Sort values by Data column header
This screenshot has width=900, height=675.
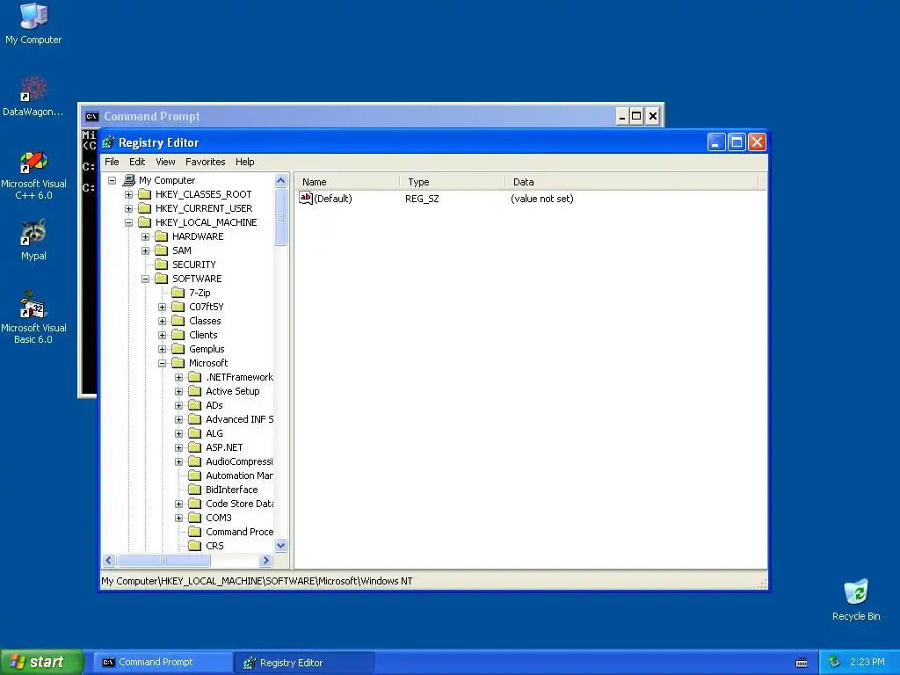(631, 182)
